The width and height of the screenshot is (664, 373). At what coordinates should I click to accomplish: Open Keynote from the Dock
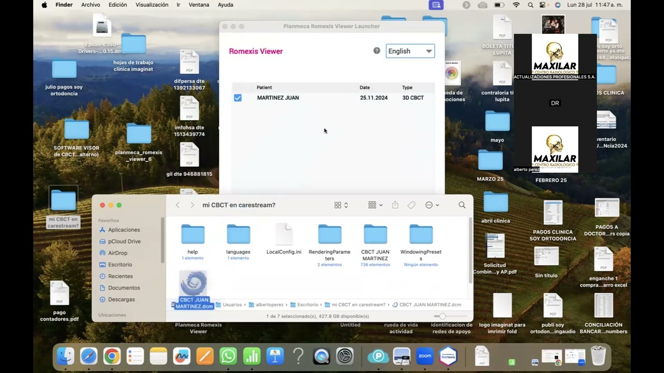275,356
